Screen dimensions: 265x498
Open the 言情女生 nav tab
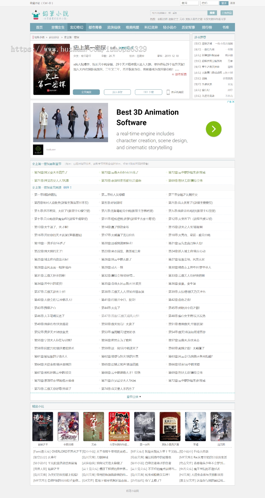[58, 27]
